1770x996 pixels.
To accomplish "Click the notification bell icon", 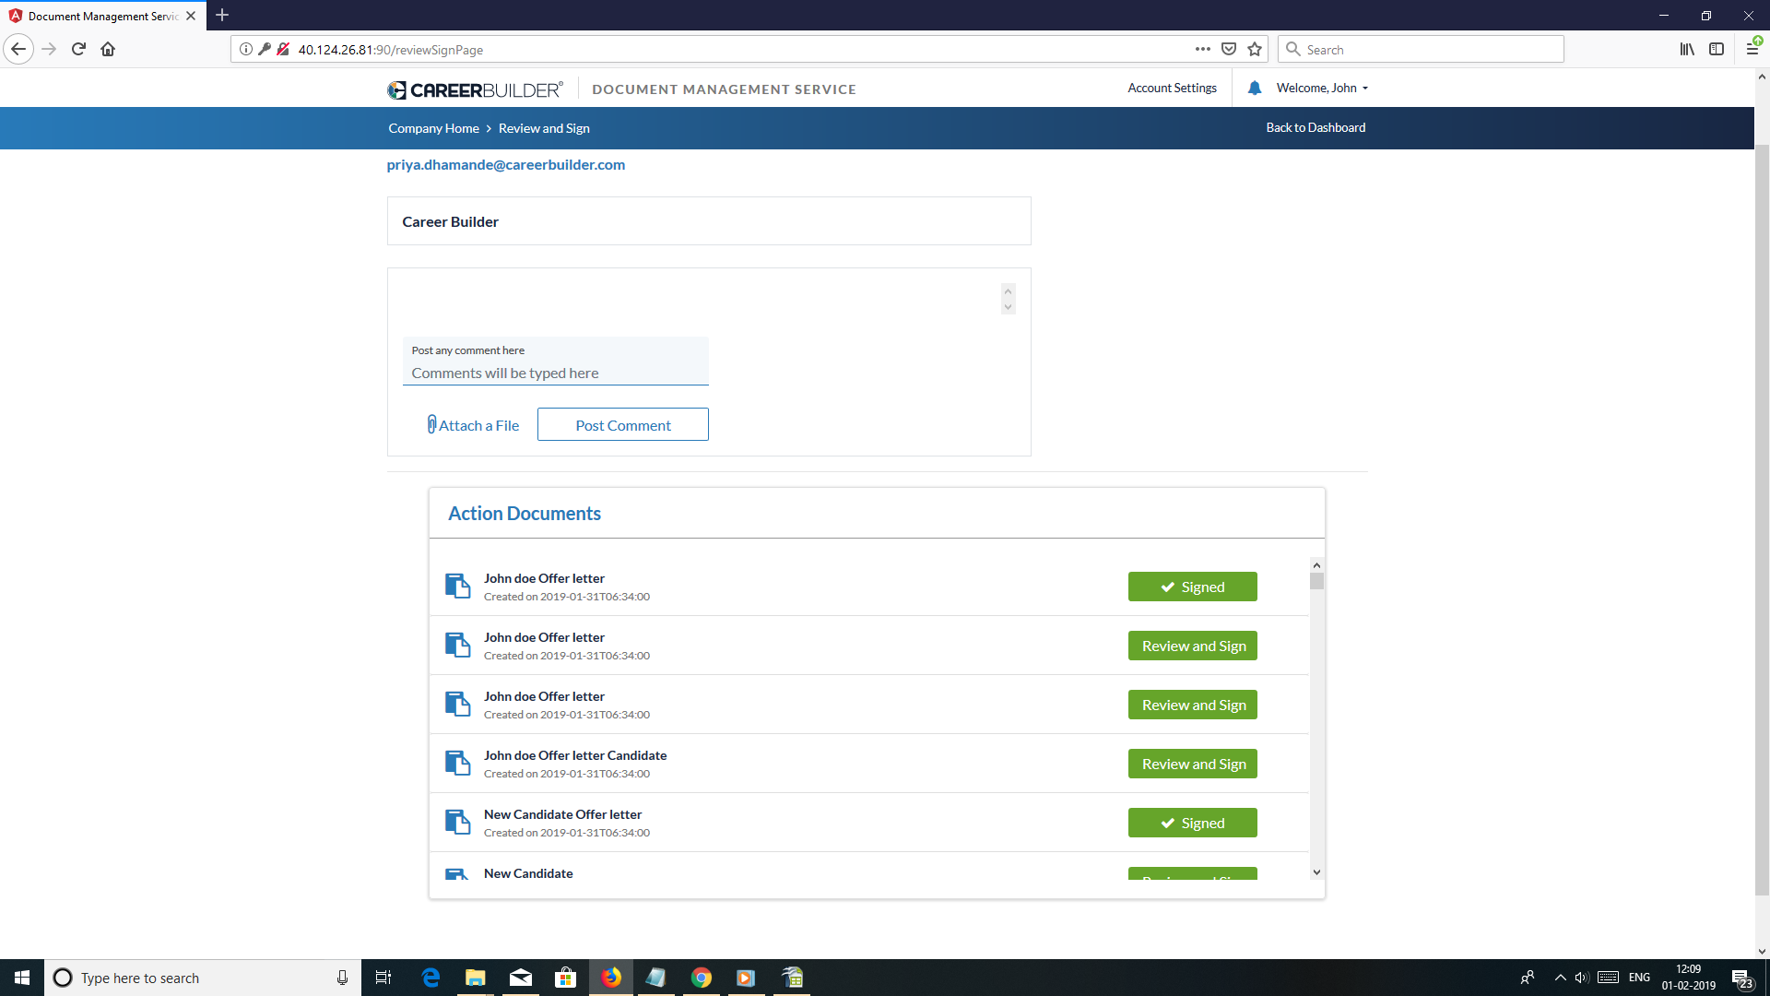I will (1254, 88).
